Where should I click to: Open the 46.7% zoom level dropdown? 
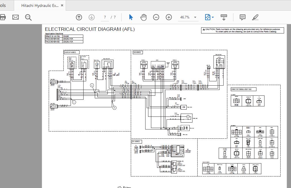coord(195,17)
